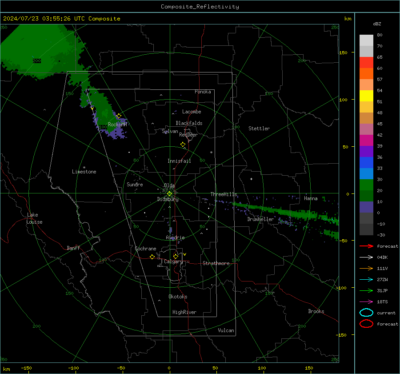The height and width of the screenshot is (374, 400).
Task: Click the 80 value on the dBZ scale
Action: click(x=380, y=35)
